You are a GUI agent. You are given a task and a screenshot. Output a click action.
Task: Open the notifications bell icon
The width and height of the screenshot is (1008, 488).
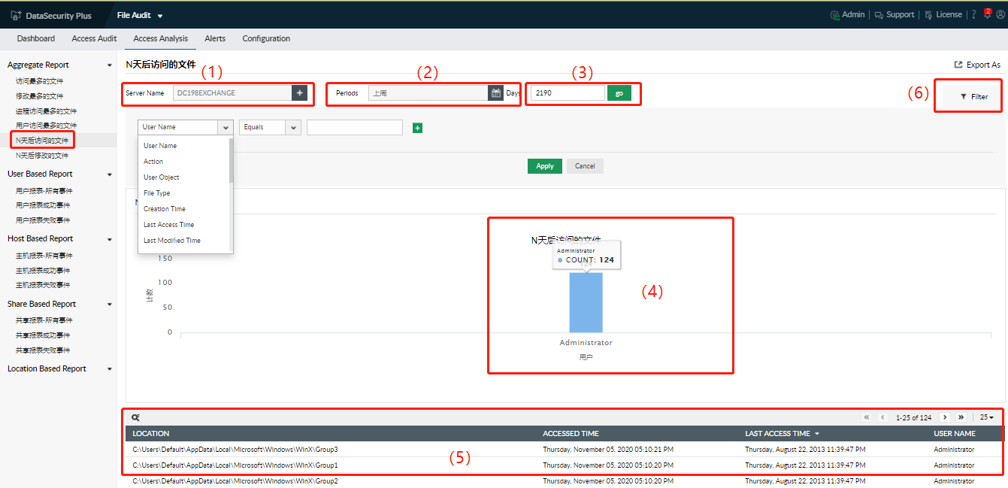987,14
